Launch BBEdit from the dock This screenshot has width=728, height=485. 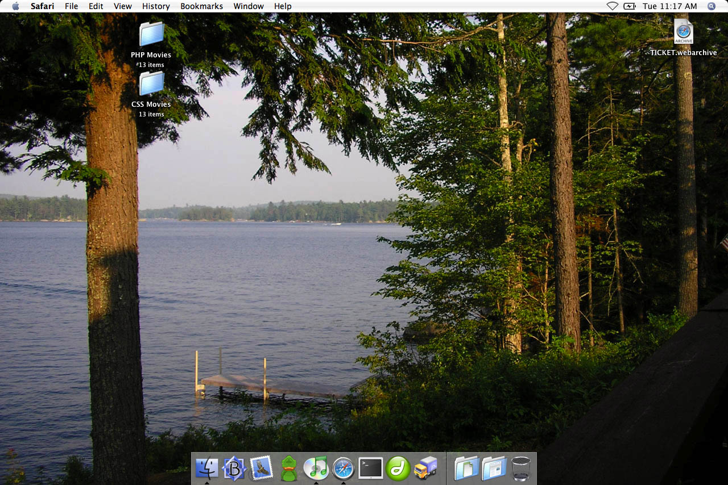point(234,469)
